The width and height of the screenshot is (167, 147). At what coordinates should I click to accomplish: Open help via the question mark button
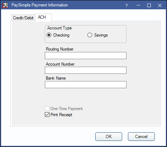coord(127,5)
